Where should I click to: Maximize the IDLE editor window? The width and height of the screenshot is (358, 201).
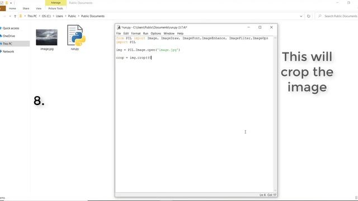coord(260,27)
